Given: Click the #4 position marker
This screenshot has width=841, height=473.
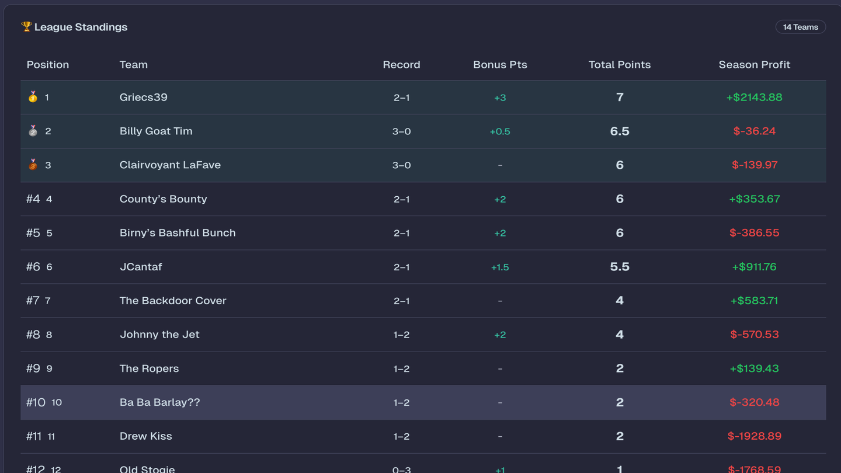Looking at the screenshot, I should (33, 199).
